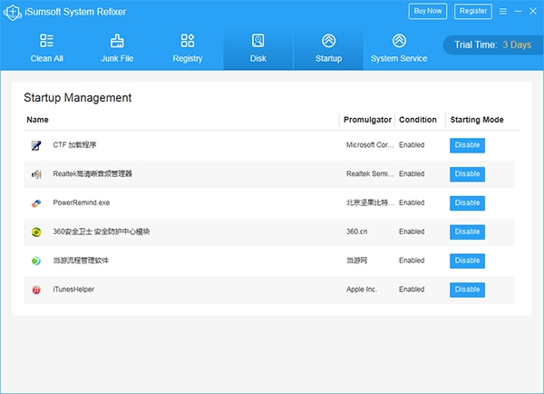The height and width of the screenshot is (394, 544).
Task: Open the Registry tab
Action: pos(188,48)
